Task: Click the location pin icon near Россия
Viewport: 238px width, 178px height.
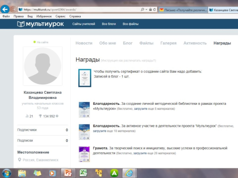Action: tap(19, 160)
